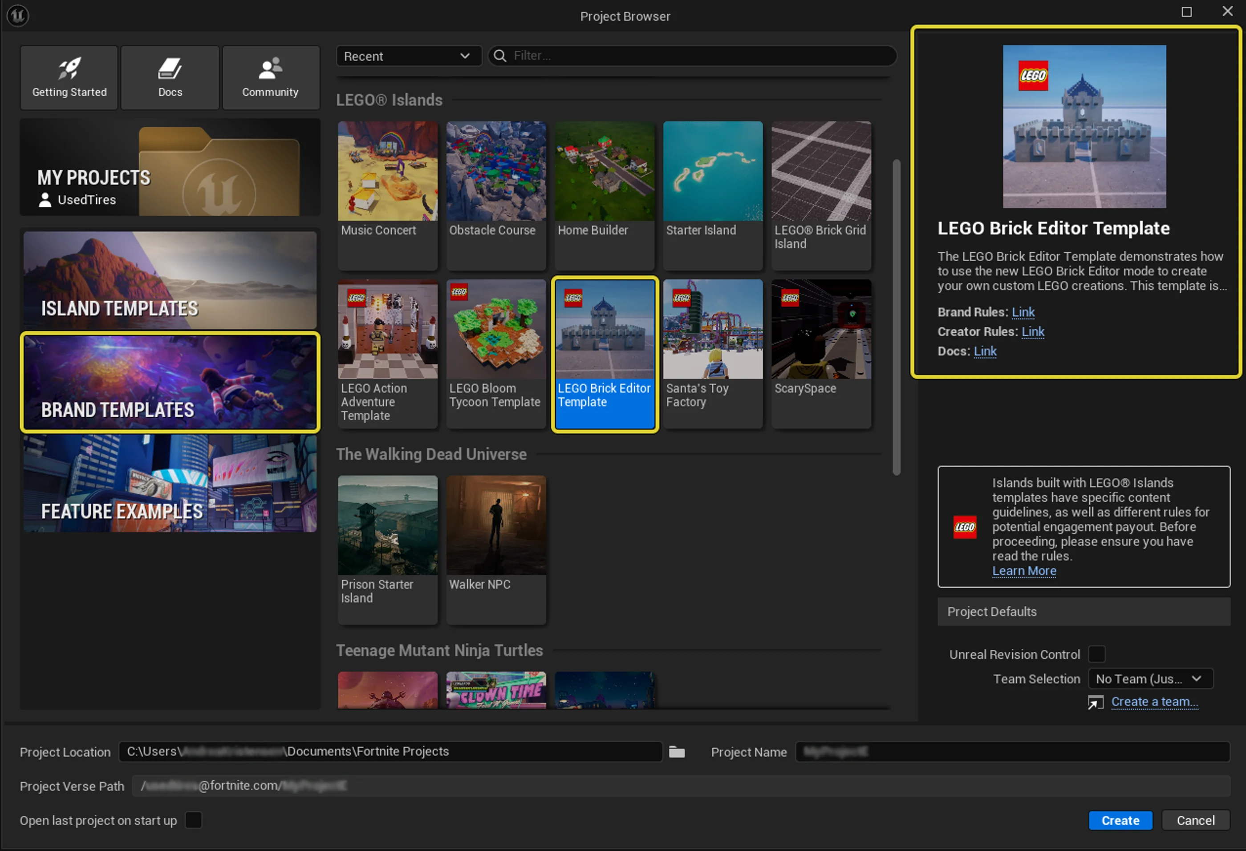Follow the Learn More link

coord(1024,571)
